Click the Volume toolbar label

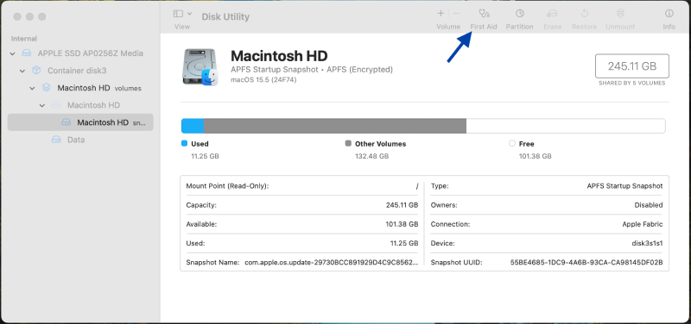(448, 27)
